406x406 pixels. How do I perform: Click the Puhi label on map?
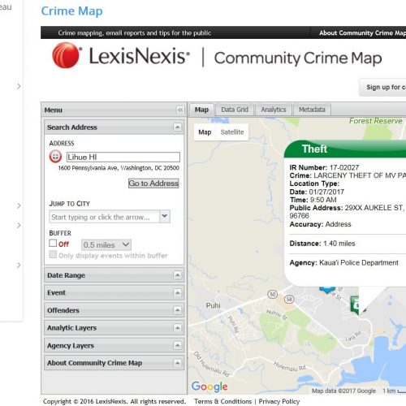[x=214, y=305]
